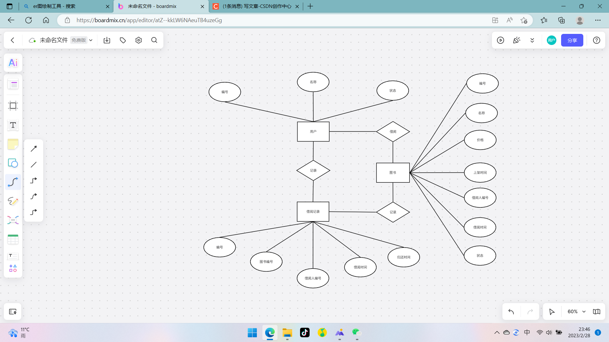The image size is (609, 342).
Task: Click the export/download file icon
Action: [107, 40]
